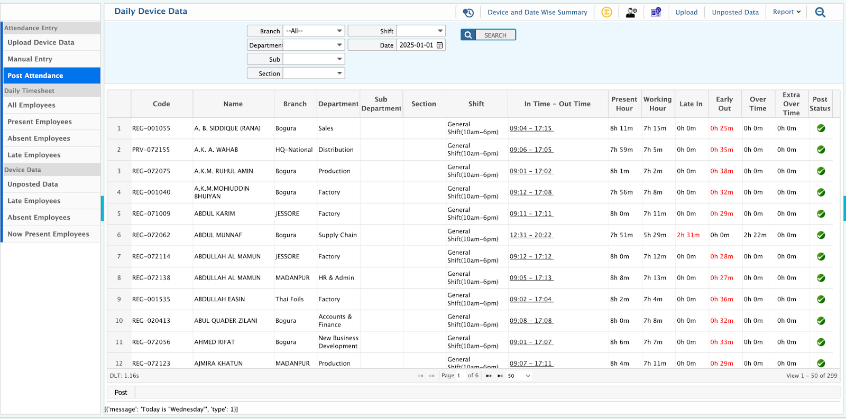Viewport: 846px width, 419px height.
Task: Expand the Shift dropdown
Action: point(420,31)
